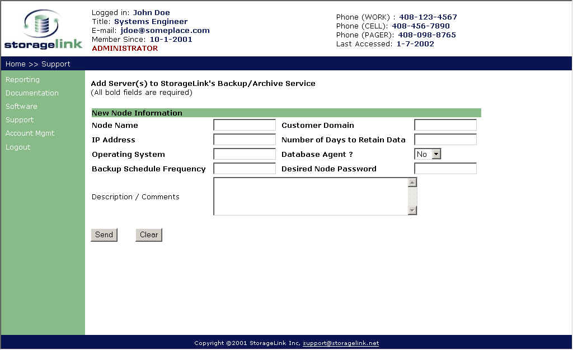Click the comments box scroll down arrow
The height and width of the screenshot is (350, 573).
click(x=412, y=210)
